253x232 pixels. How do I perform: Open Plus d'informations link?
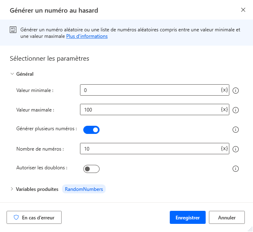(87, 36)
